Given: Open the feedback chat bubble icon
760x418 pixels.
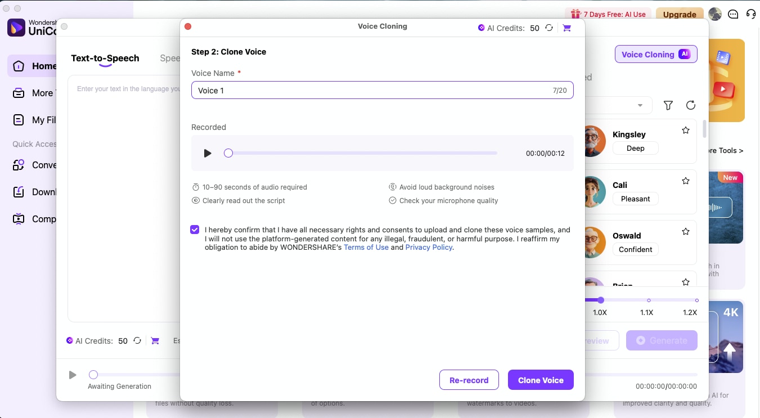Looking at the screenshot, I should (x=733, y=15).
